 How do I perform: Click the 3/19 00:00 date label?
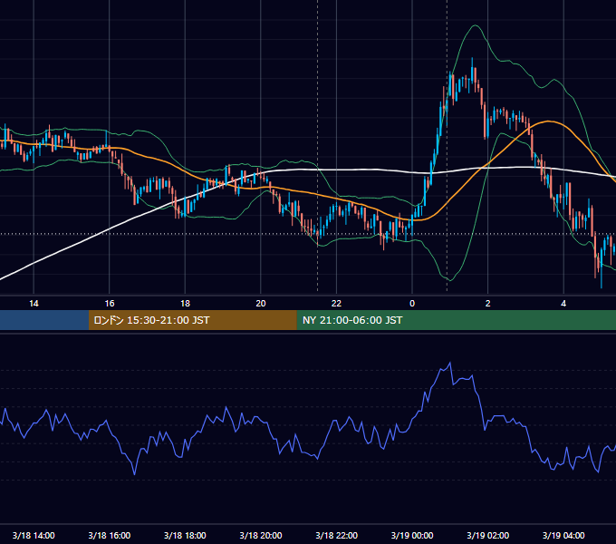tap(412, 535)
